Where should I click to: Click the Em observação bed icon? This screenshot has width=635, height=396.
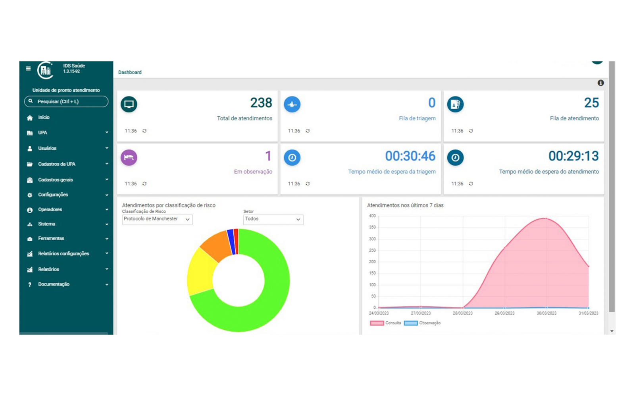pos(129,157)
